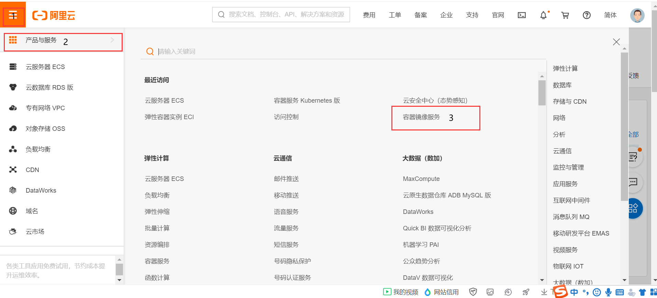Jump to 物联网 IOT category
Screen dimensions: 657x298
568,266
